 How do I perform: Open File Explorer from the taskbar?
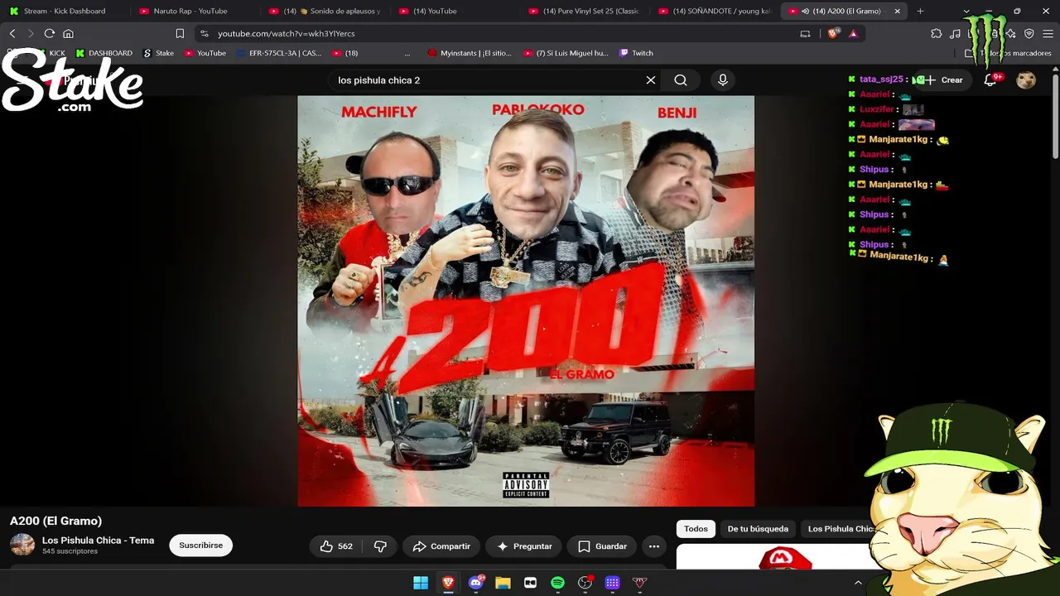(x=503, y=583)
